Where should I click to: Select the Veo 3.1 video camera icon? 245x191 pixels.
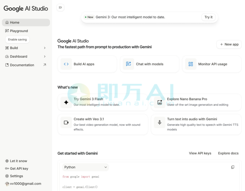pyautogui.click(x=66, y=122)
